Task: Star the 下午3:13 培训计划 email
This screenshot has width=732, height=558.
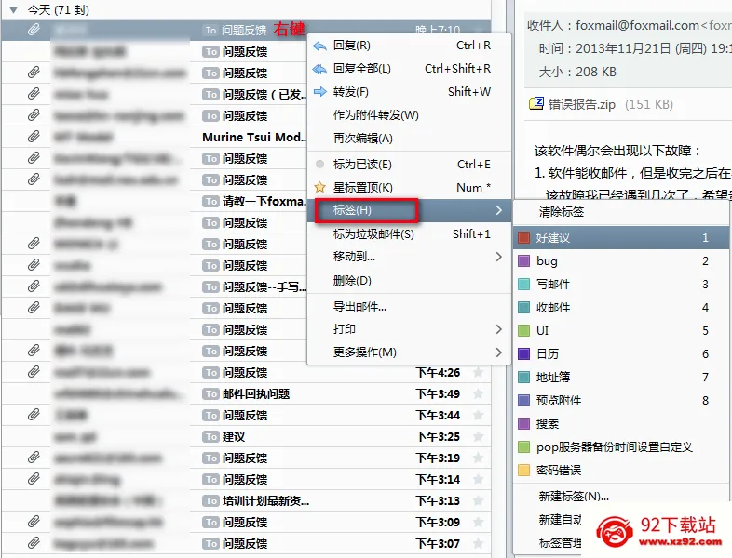Action: tap(478, 501)
